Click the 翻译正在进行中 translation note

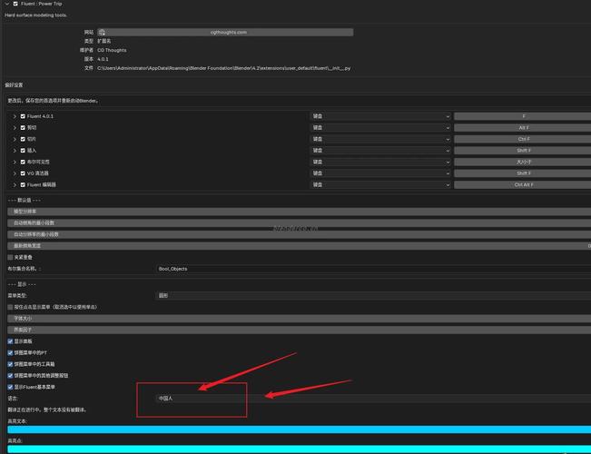pos(47,410)
